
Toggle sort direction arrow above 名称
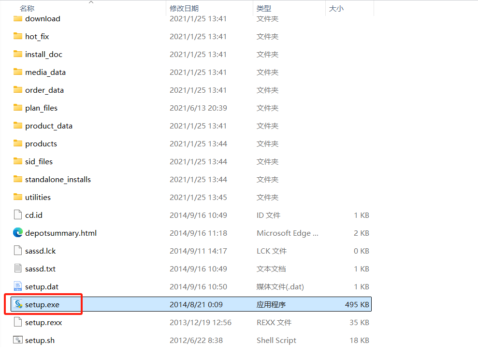coord(91,2)
